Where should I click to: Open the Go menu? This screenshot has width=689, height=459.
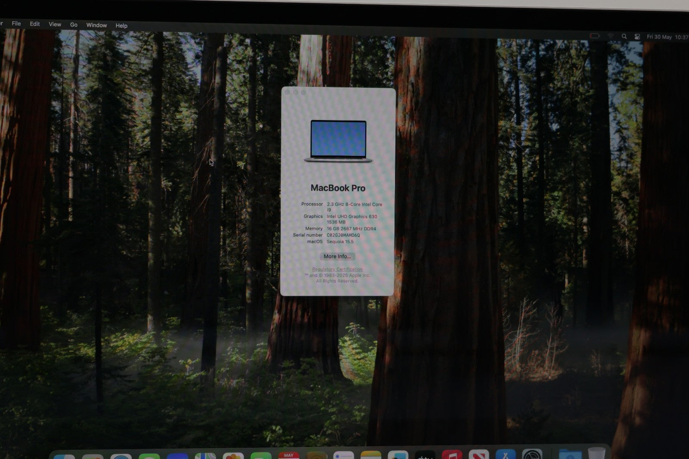74,25
